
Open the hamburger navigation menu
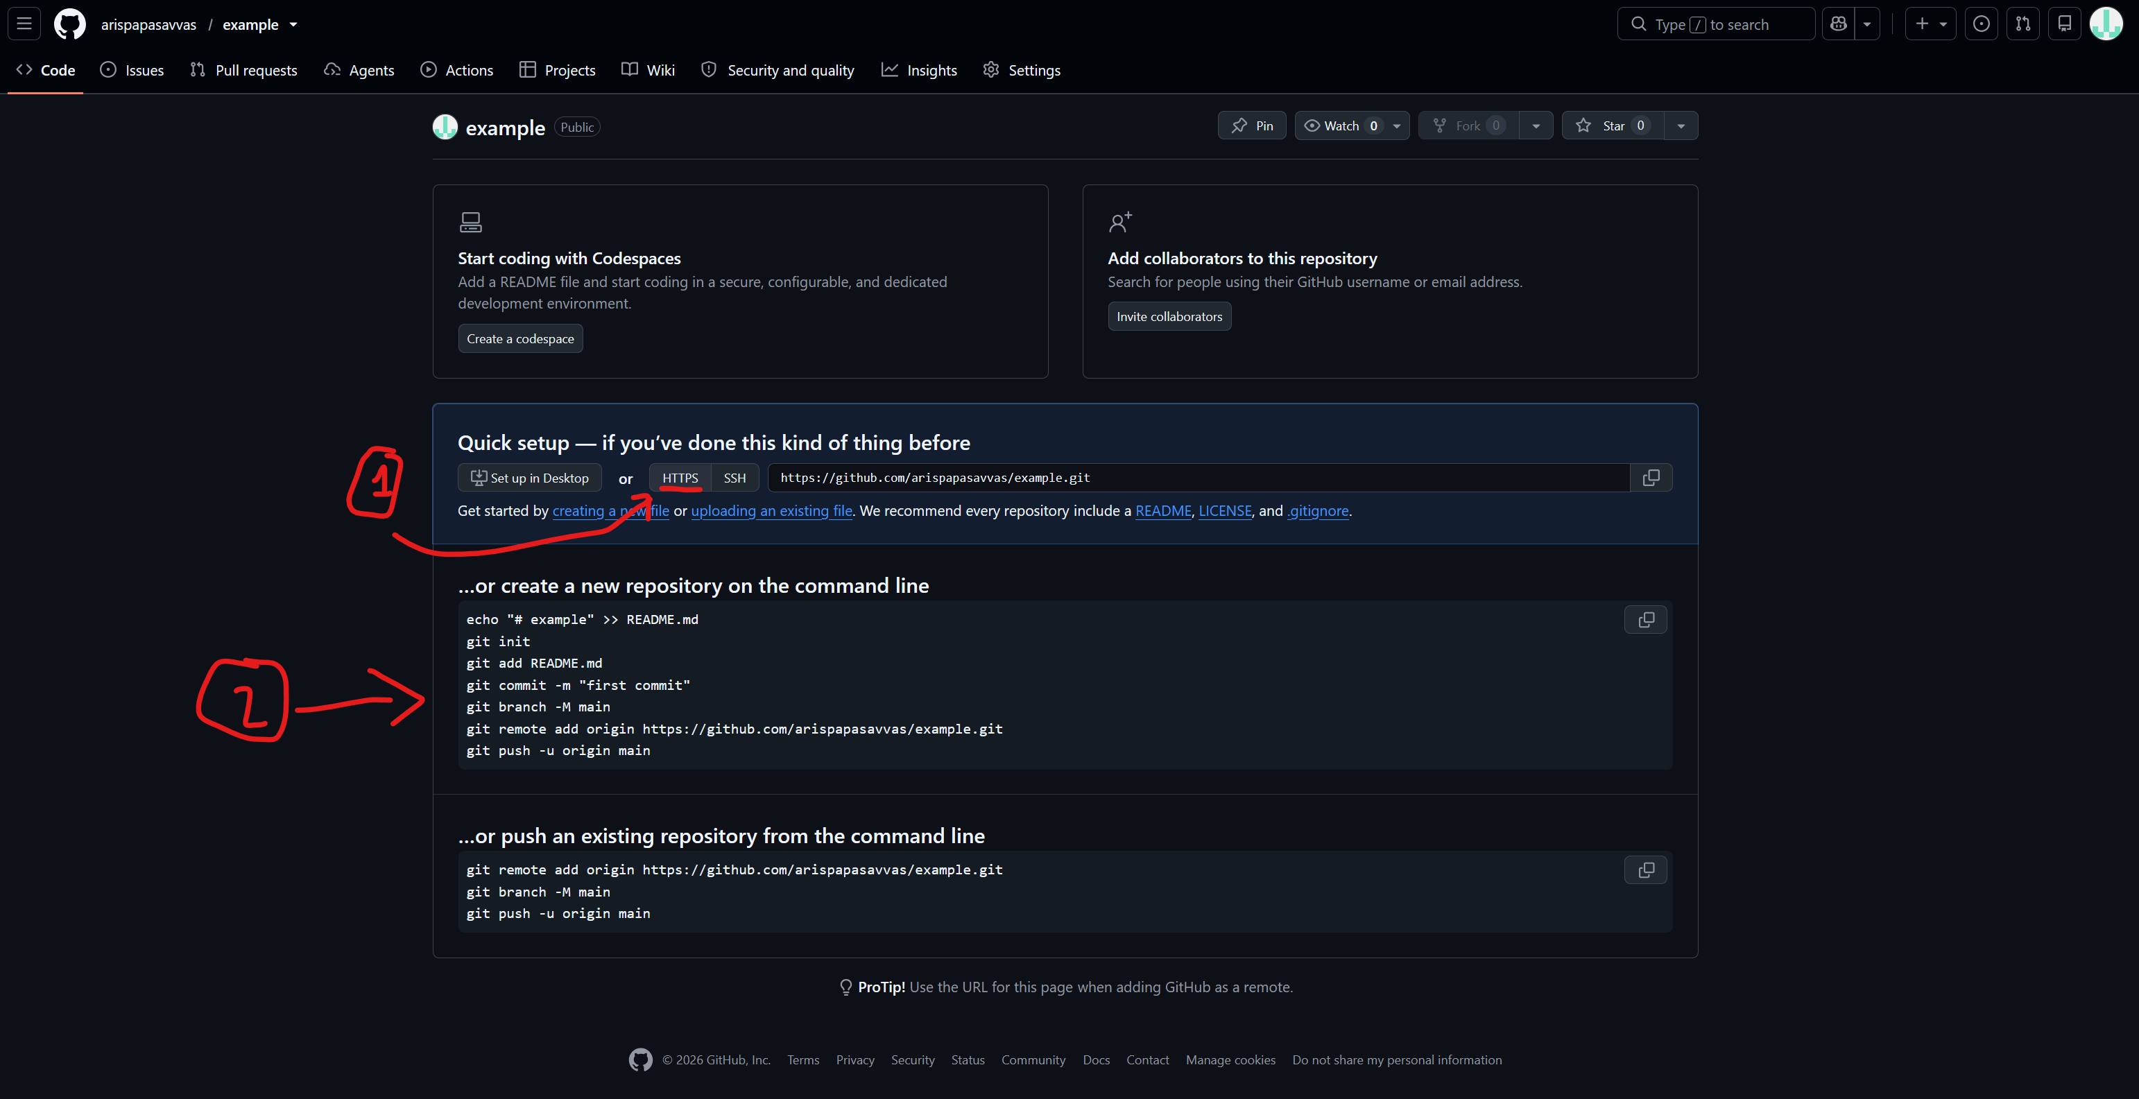pos(24,24)
